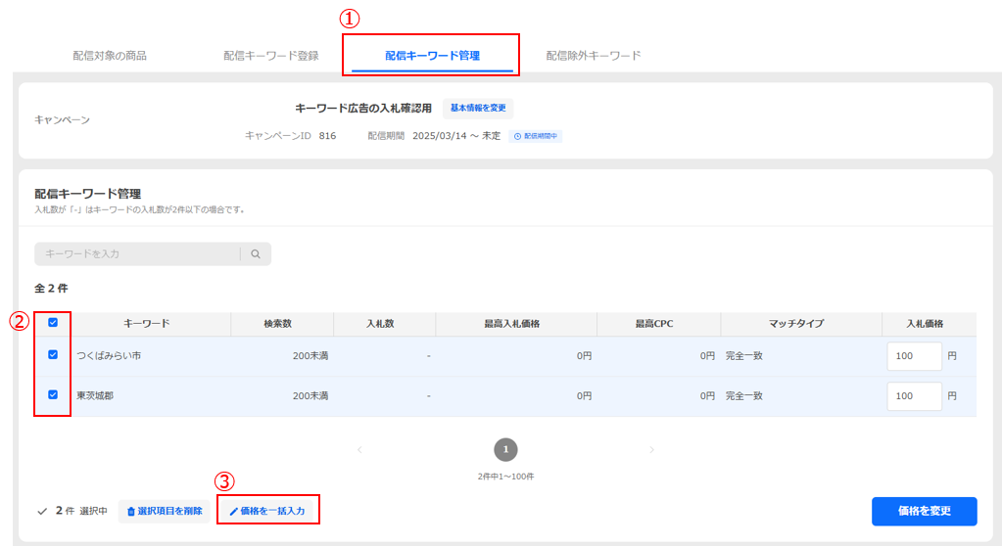Click the 配信期間中 status badge
1002x546 pixels.
(536, 136)
